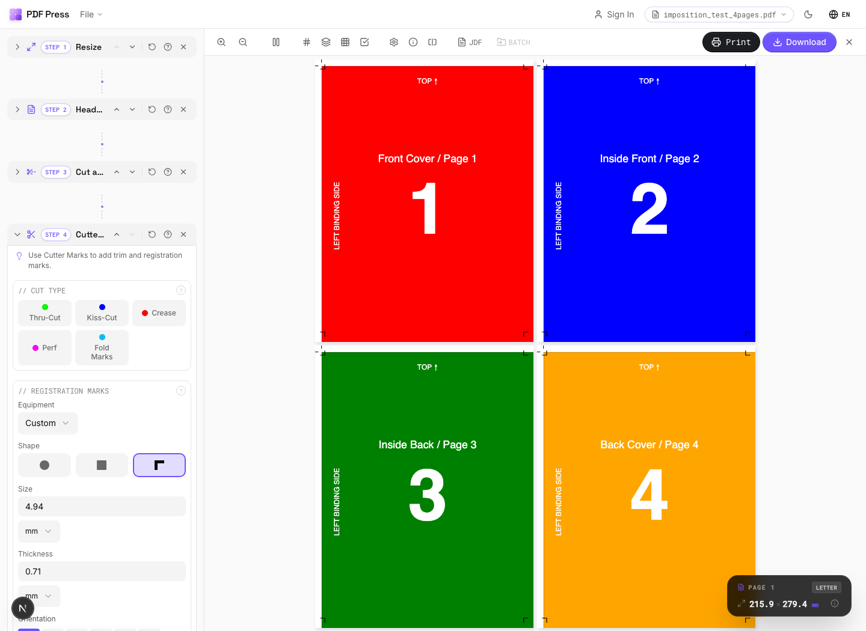Remove Step 2 from the pipeline
Viewport: 866px width, 631px height.
pyautogui.click(x=183, y=109)
